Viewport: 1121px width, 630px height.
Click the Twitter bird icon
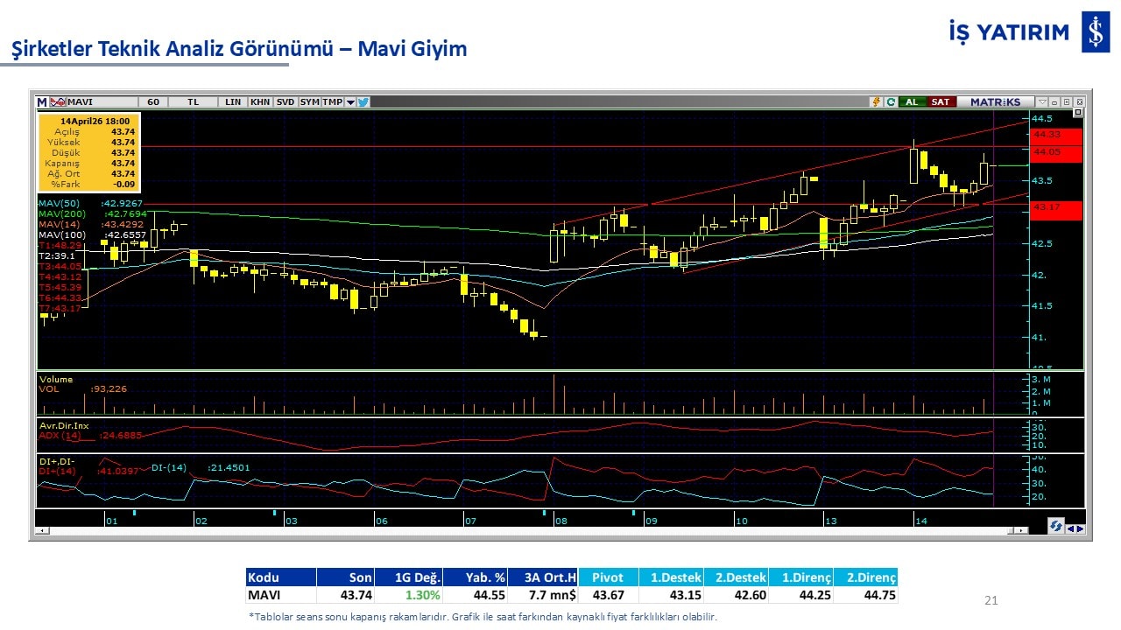point(363,101)
